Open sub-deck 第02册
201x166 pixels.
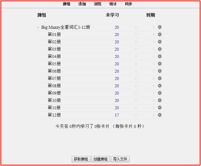pyautogui.click(x=54, y=42)
